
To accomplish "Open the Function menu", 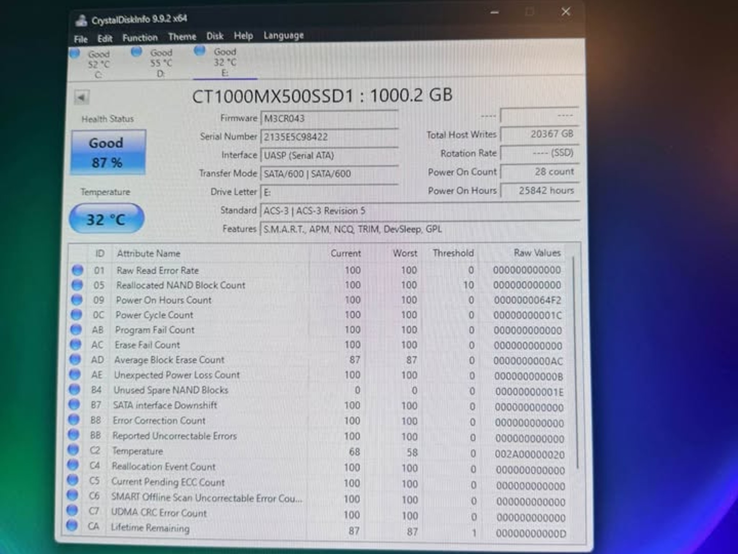I will (x=140, y=38).
